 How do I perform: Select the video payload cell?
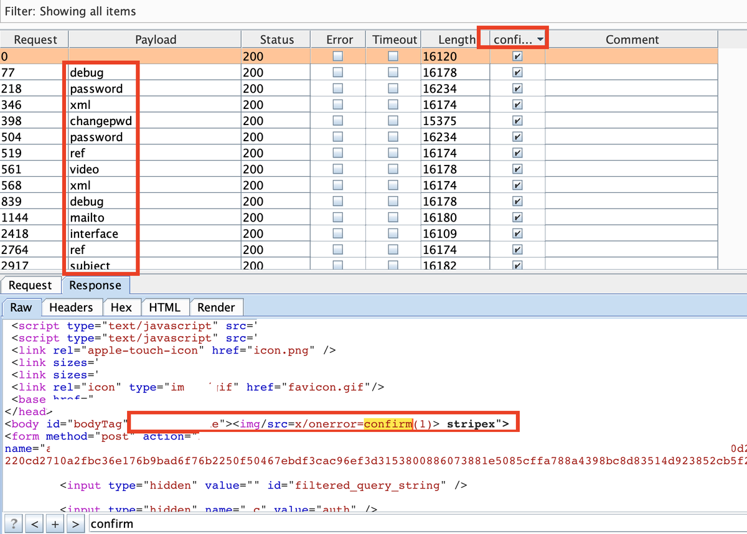pyautogui.click(x=155, y=169)
